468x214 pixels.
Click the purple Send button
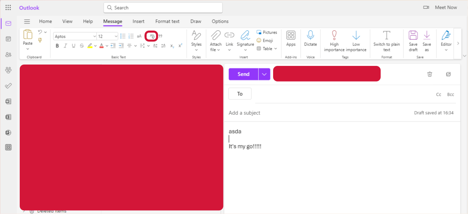(x=243, y=74)
